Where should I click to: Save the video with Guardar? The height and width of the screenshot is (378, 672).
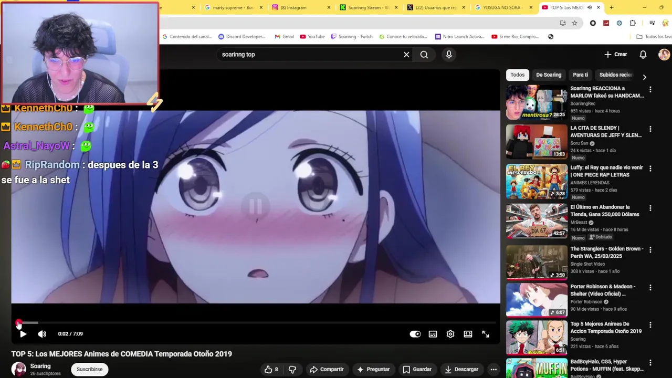tap(417, 369)
